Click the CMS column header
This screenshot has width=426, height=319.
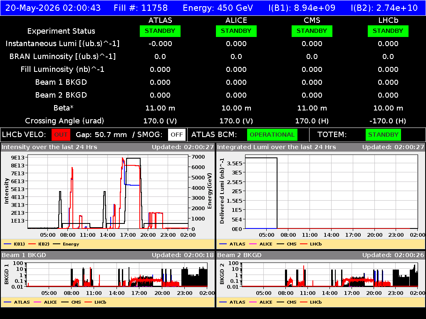click(x=312, y=20)
